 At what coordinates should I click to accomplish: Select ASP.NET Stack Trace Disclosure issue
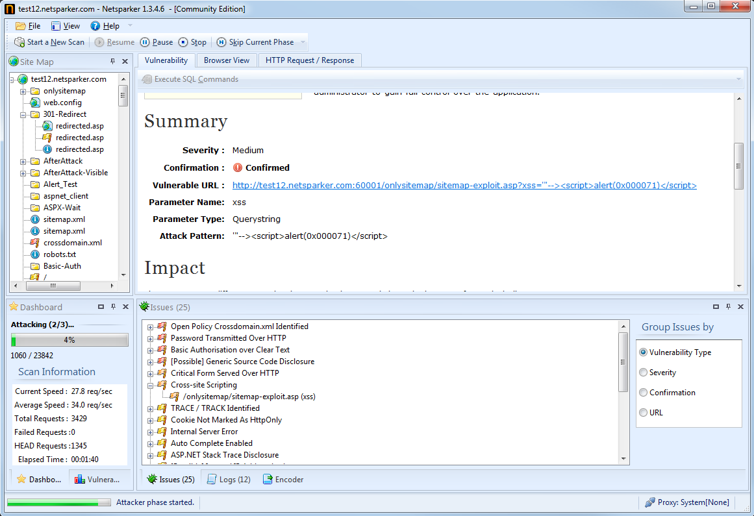(225, 455)
